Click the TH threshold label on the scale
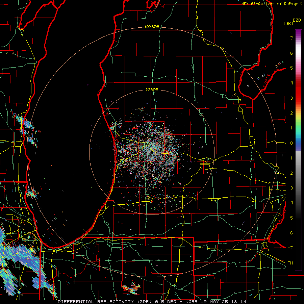Screen dimensions: 304x304 coord(290,263)
